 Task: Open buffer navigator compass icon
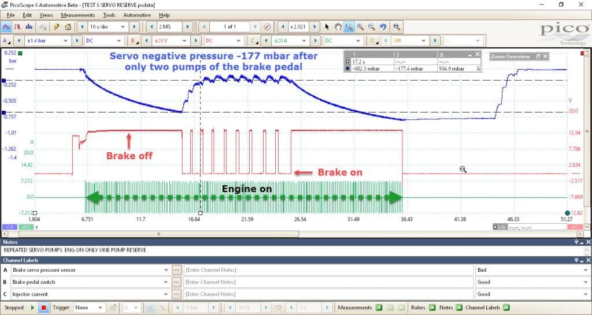(267, 27)
